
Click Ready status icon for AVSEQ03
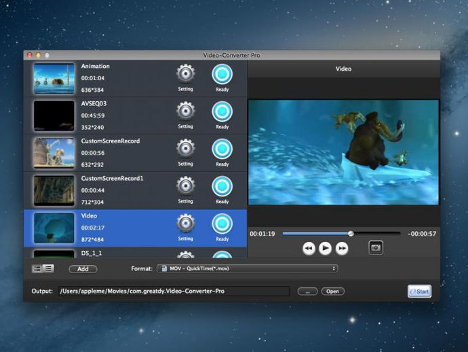pos(222,111)
